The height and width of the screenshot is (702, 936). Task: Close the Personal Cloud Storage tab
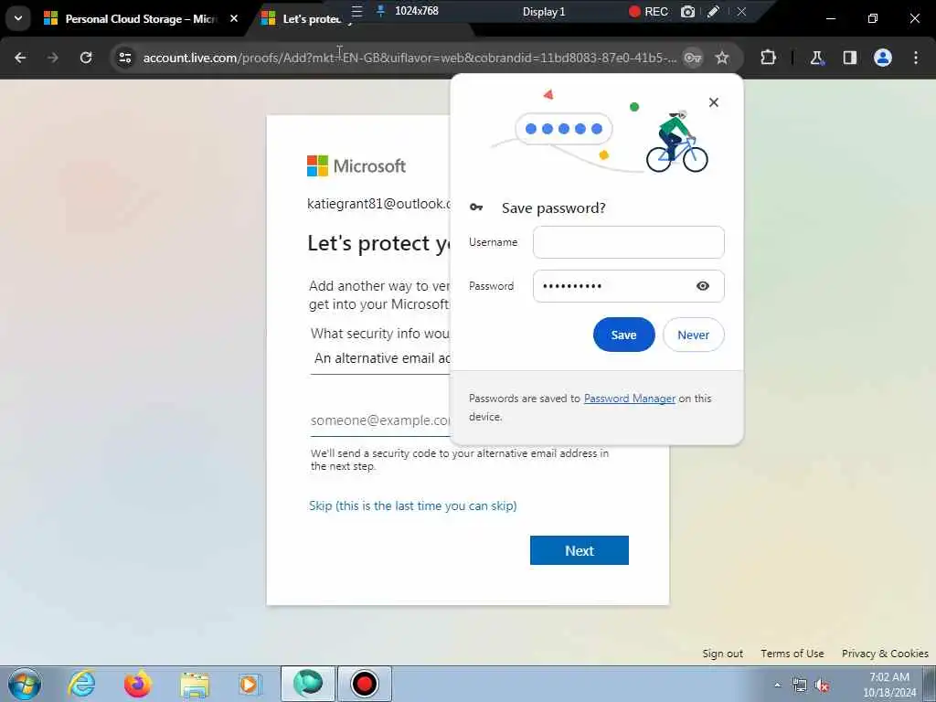234,18
